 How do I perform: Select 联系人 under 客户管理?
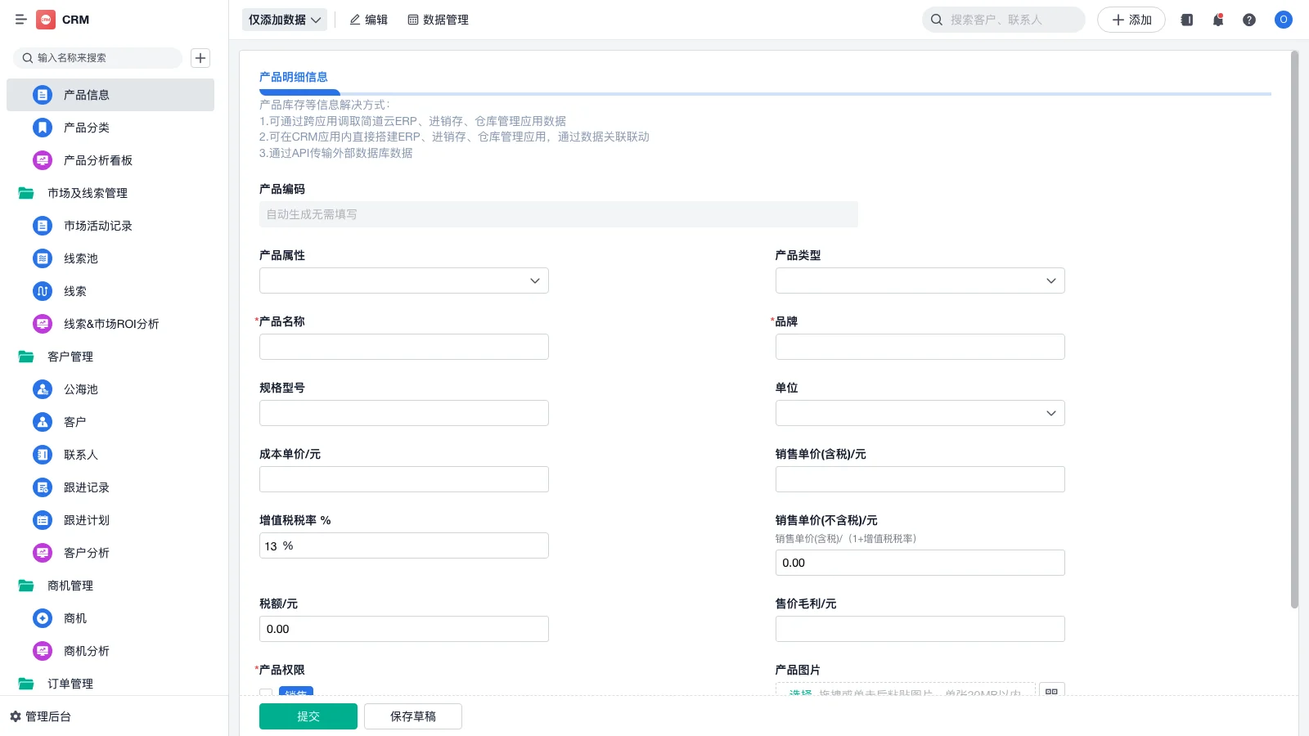pyautogui.click(x=80, y=455)
